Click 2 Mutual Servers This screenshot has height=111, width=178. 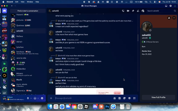(x=150, y=42)
